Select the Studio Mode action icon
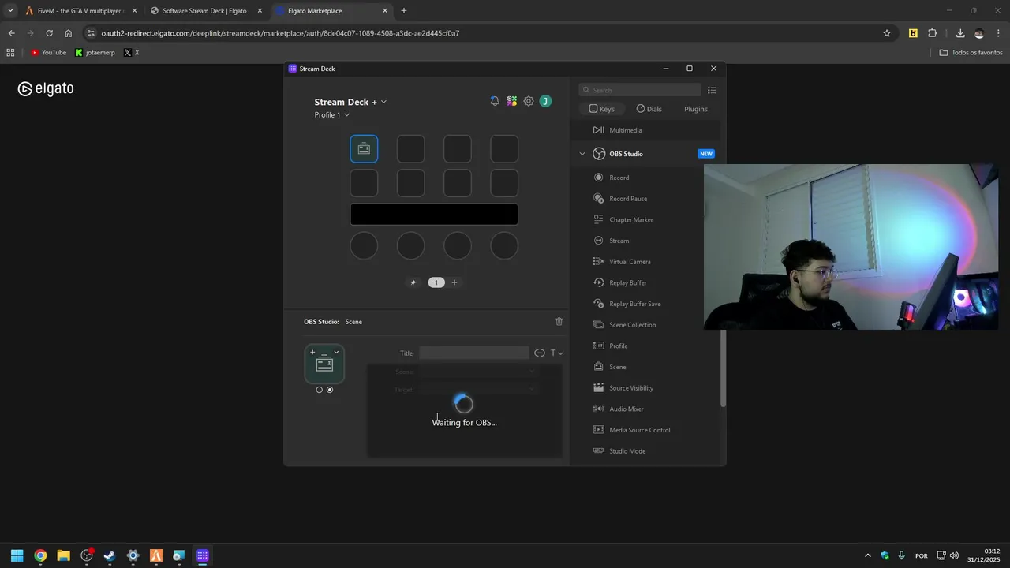Screen dimensions: 1010x568 coord(598,451)
